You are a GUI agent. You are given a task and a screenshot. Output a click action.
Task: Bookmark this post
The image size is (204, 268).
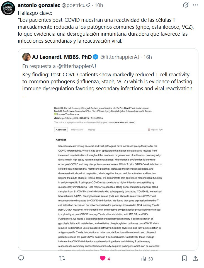click(184, 259)
